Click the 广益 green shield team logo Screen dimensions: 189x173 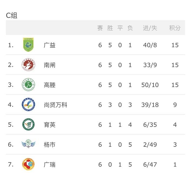coord(28,45)
